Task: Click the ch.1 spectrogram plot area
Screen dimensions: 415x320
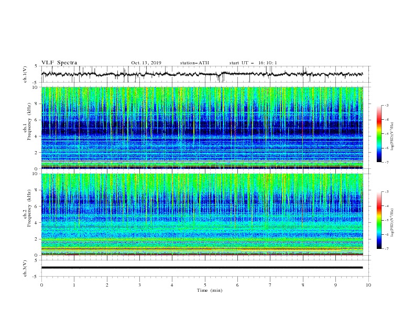Action: point(202,128)
